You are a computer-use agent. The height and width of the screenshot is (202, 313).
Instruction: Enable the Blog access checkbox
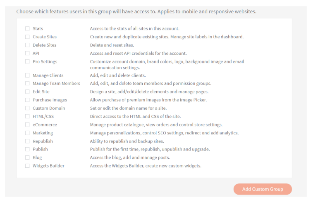(27, 157)
